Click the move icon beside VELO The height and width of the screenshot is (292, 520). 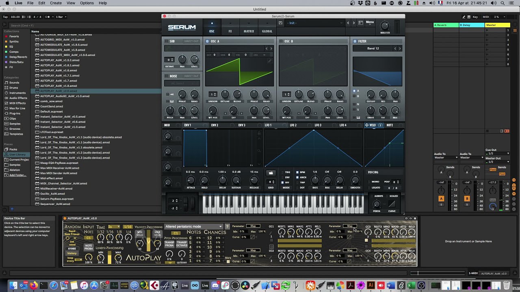[x=367, y=125]
